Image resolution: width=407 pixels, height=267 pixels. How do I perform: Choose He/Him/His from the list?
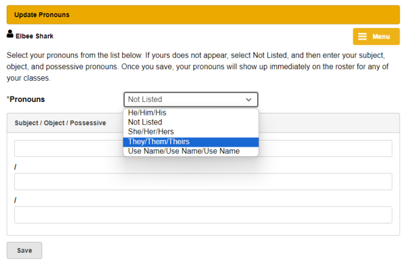[191, 113]
